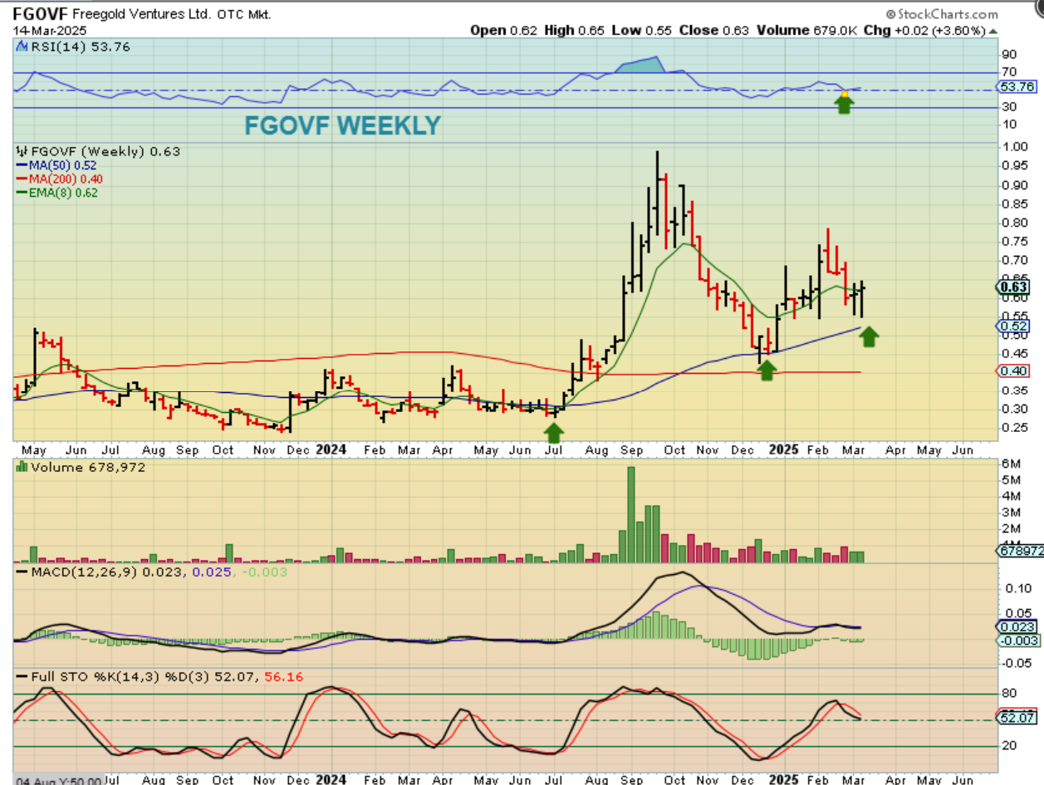Click the weekly price bar peaking near 1.00
Image resolution: width=1044 pixels, height=785 pixels.
[x=657, y=193]
